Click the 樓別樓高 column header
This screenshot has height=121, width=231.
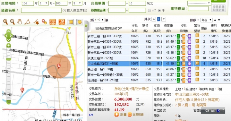[213, 28]
